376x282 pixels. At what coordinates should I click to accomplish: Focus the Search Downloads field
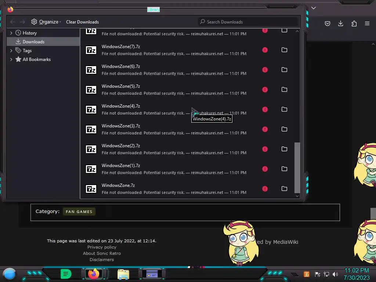(248, 22)
